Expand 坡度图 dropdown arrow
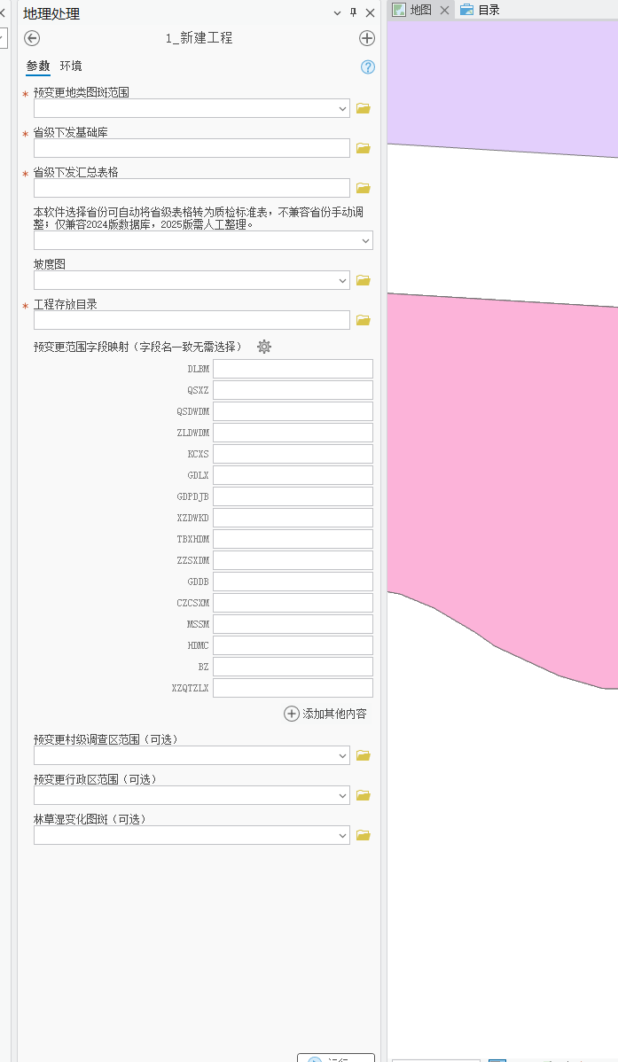The image size is (618, 1062). [342, 280]
